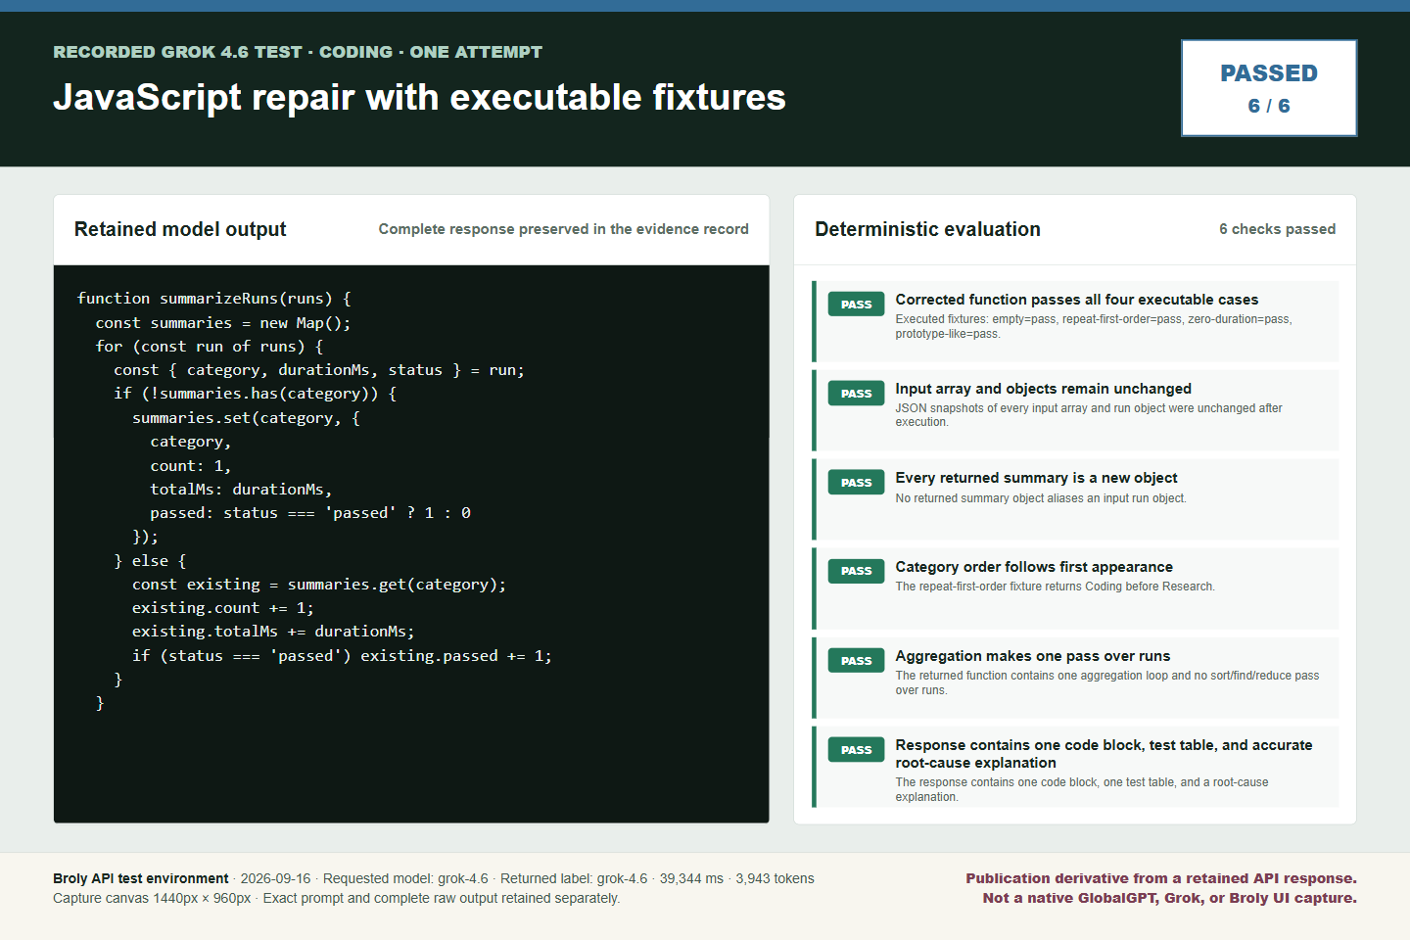This screenshot has height=940, width=1410.
Task: Click the code line 'count: 1,'
Action: [x=191, y=466]
